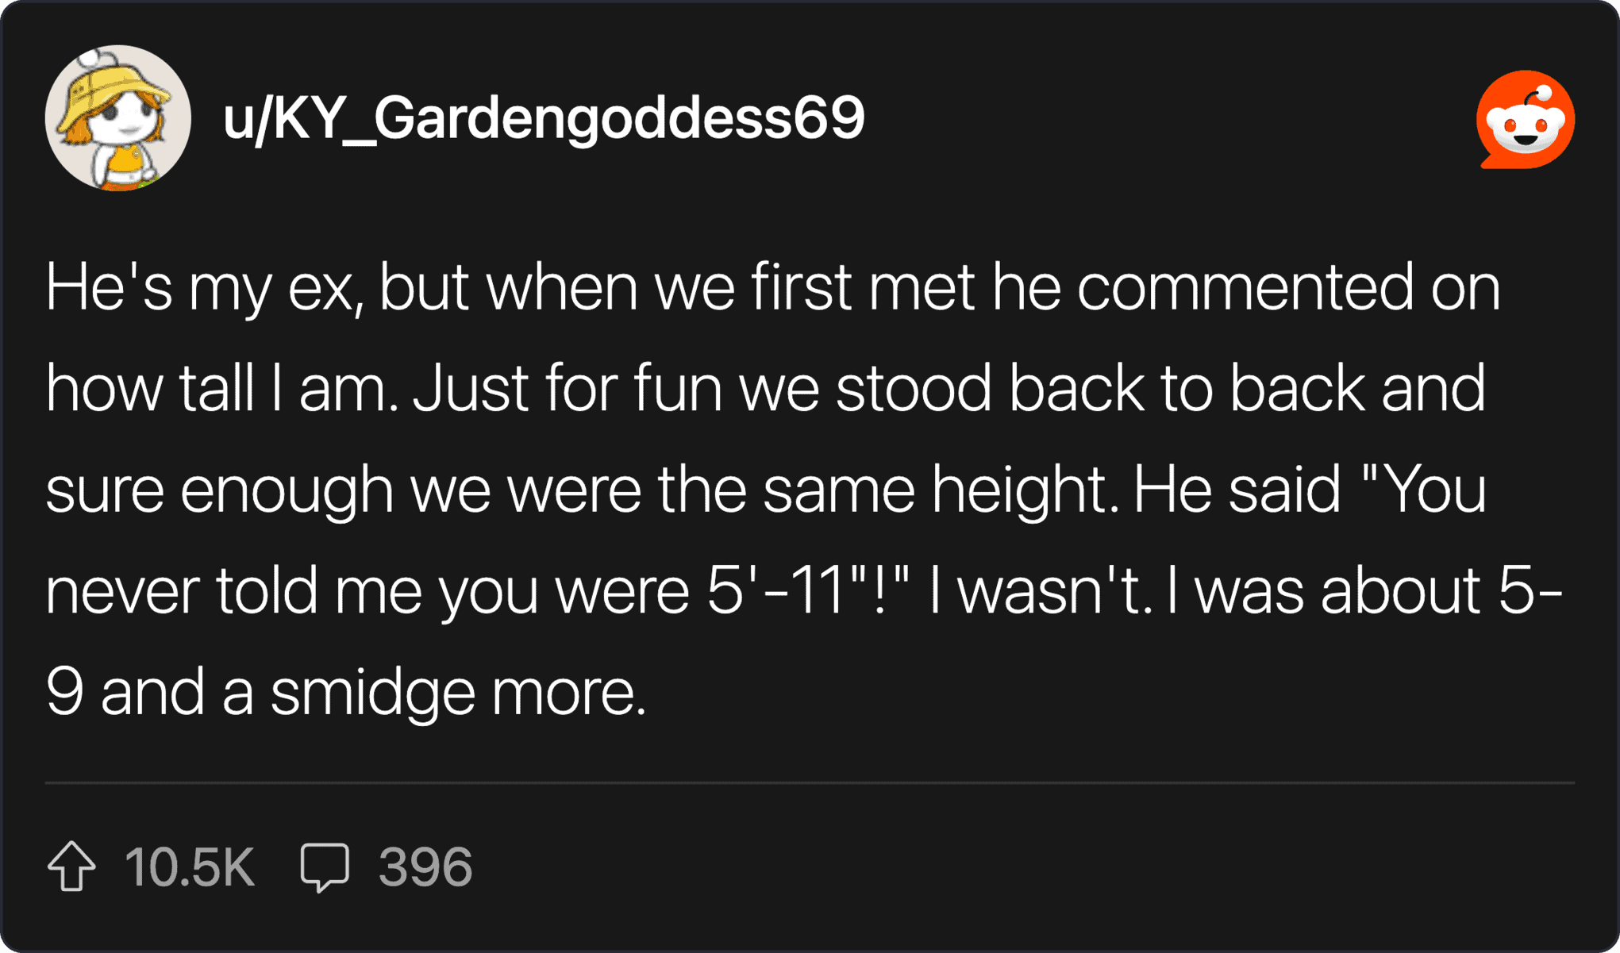Click the upvote arrow icon
The width and height of the screenshot is (1620, 953).
click(x=71, y=866)
